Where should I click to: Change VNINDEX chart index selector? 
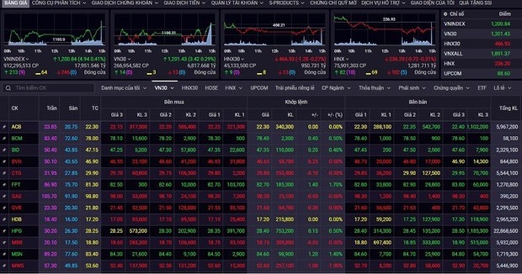16,59
